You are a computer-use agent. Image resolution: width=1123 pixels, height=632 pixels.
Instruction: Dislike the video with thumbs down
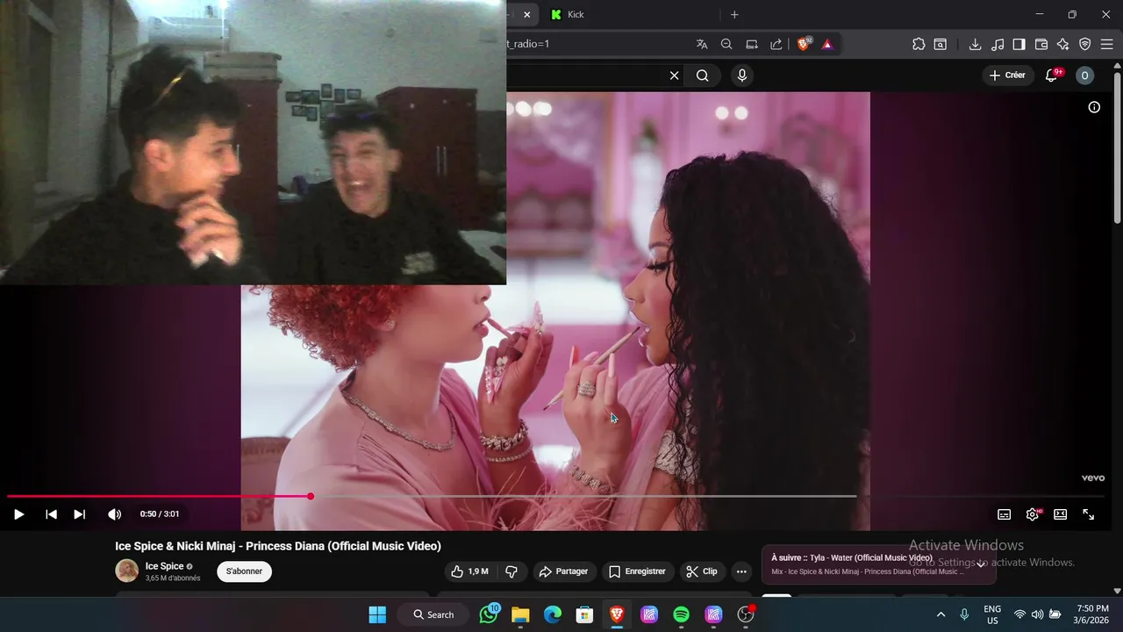(x=511, y=571)
